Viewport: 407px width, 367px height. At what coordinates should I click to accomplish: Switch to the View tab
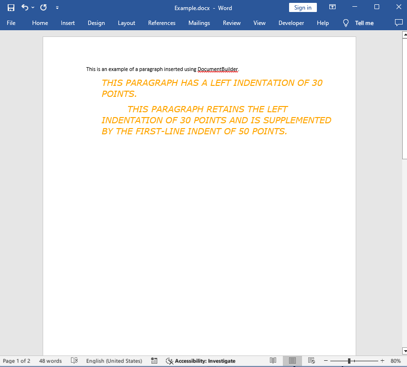click(x=259, y=23)
